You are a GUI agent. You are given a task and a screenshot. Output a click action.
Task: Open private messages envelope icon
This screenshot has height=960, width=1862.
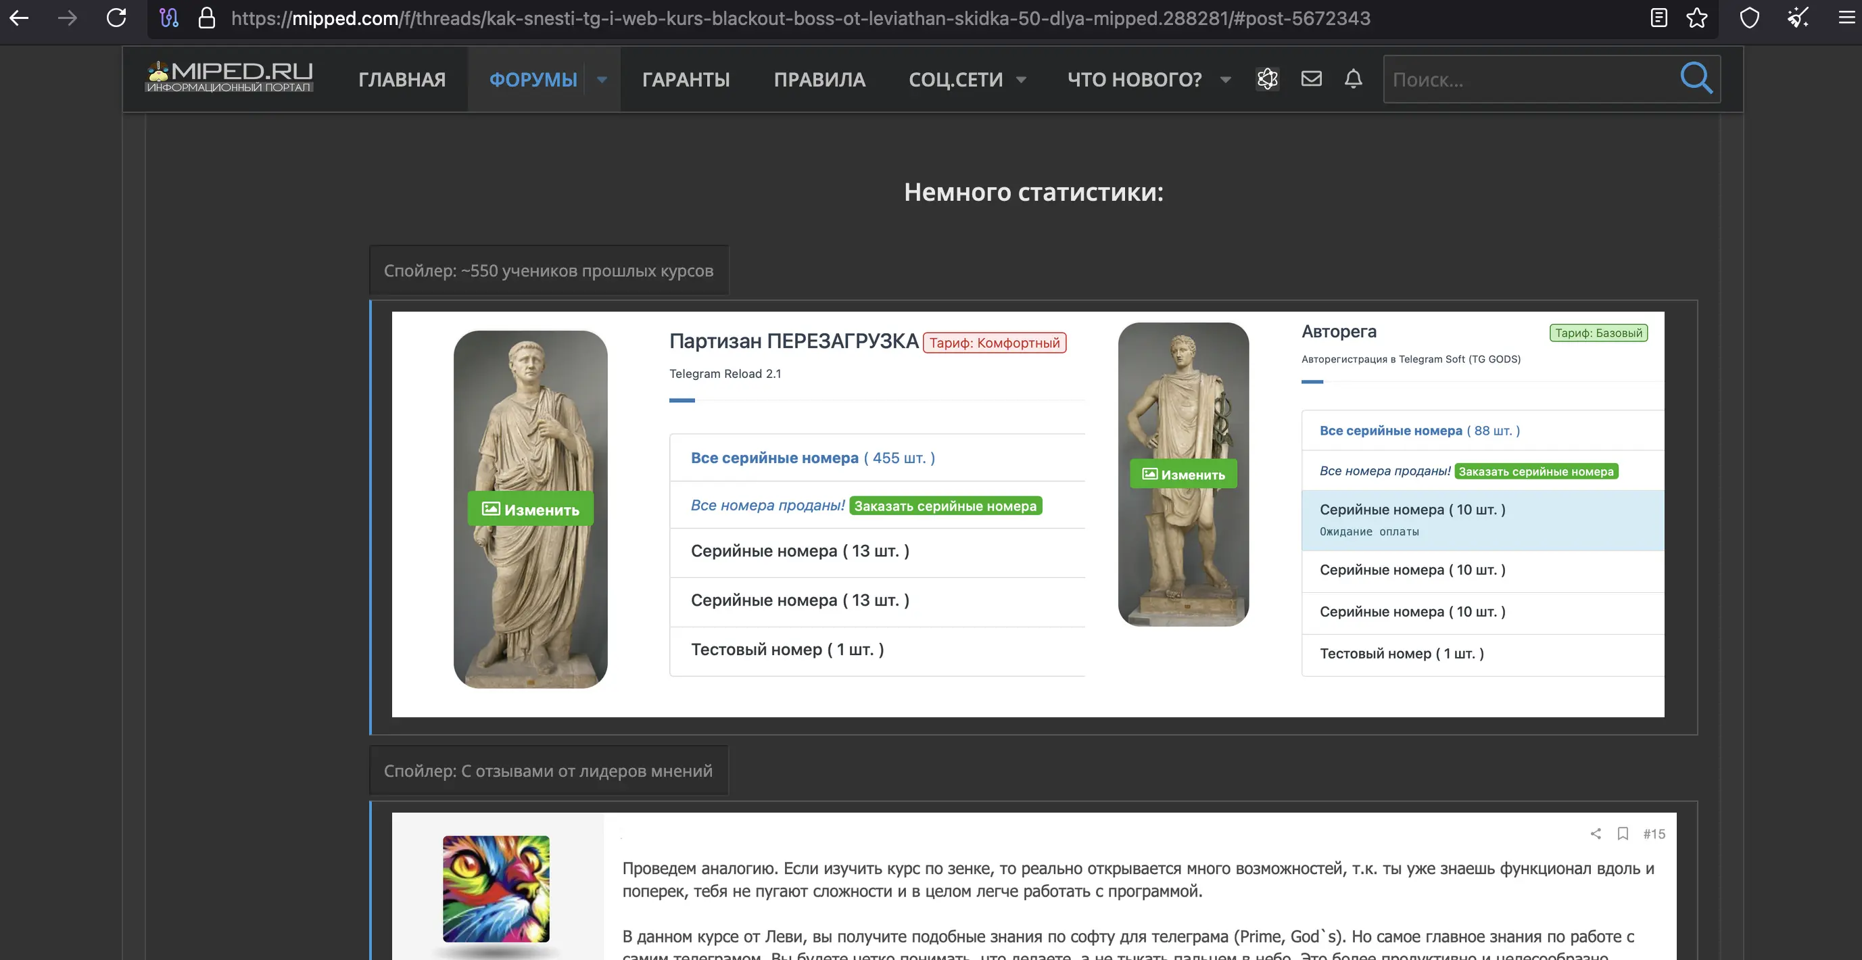(1311, 78)
